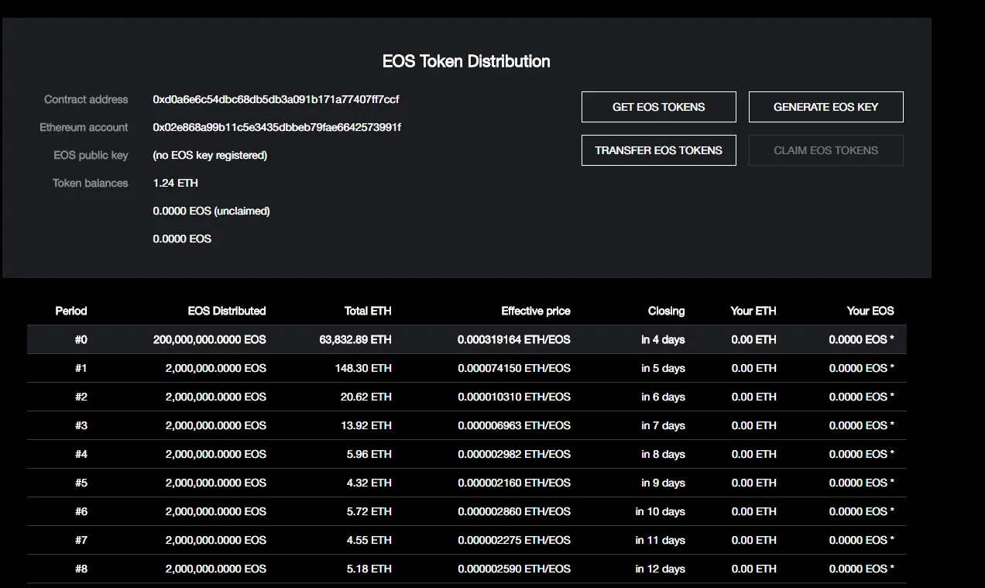Click the Period column header
This screenshot has width=985, height=588.
point(71,311)
